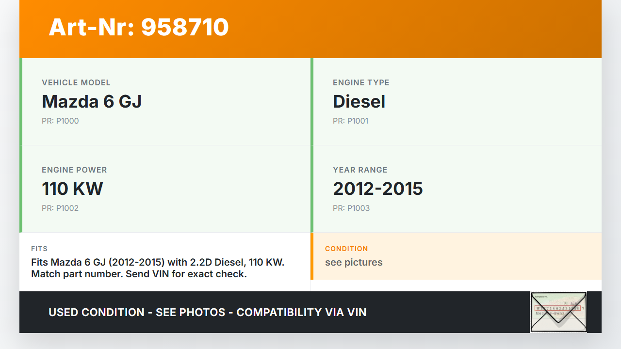Click the PR: P1003 code
This screenshot has width=621, height=349.
[351, 208]
